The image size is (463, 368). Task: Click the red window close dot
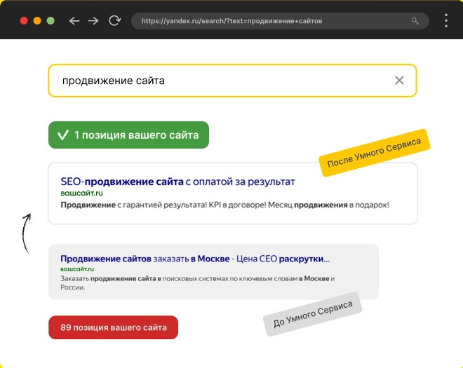tap(24, 21)
